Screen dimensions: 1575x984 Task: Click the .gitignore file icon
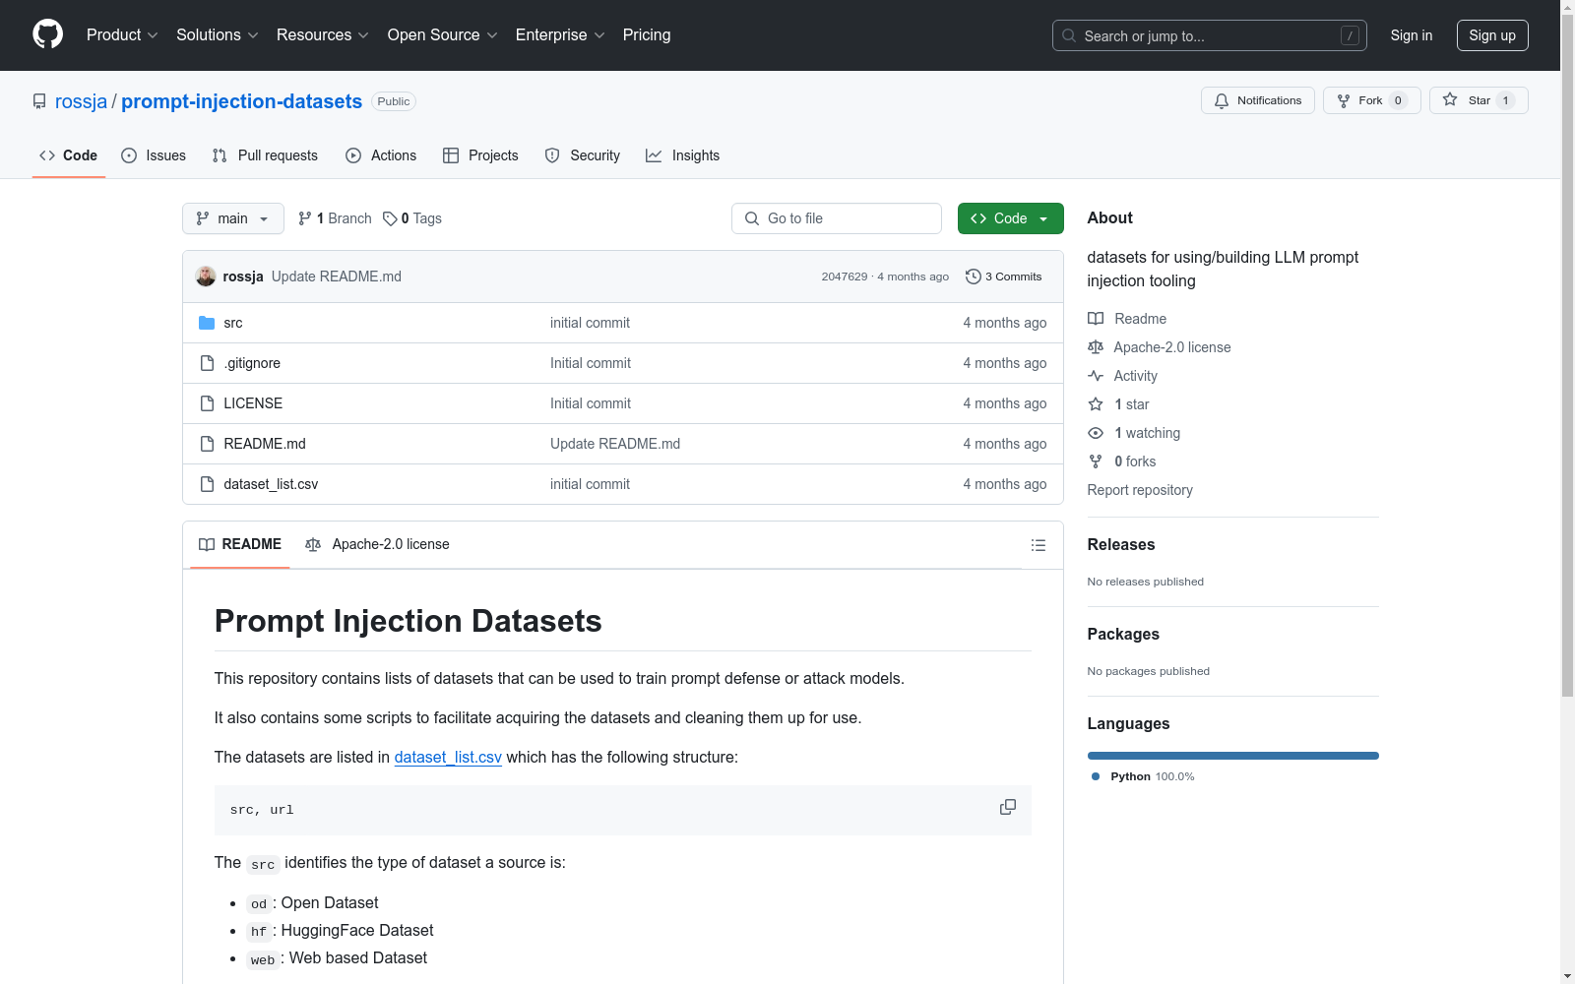coord(207,363)
